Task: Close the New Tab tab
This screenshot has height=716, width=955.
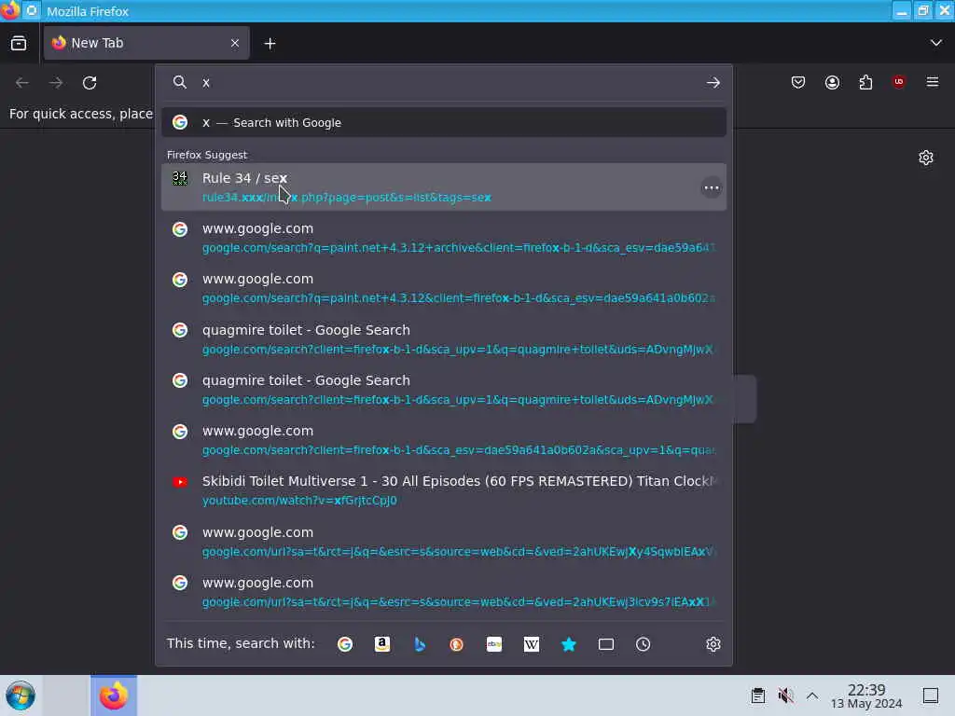Action: click(234, 43)
